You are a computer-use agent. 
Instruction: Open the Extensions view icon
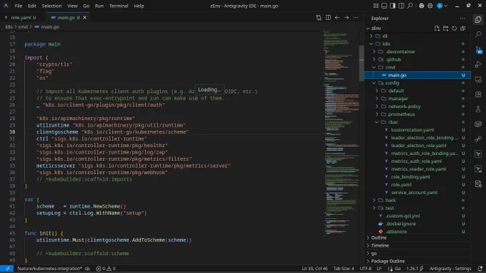(x=478, y=94)
